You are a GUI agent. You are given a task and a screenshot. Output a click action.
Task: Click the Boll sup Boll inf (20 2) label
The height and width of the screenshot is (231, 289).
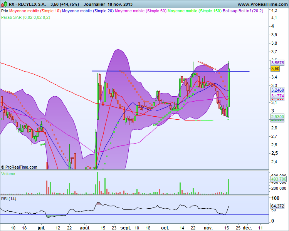pos(243,11)
